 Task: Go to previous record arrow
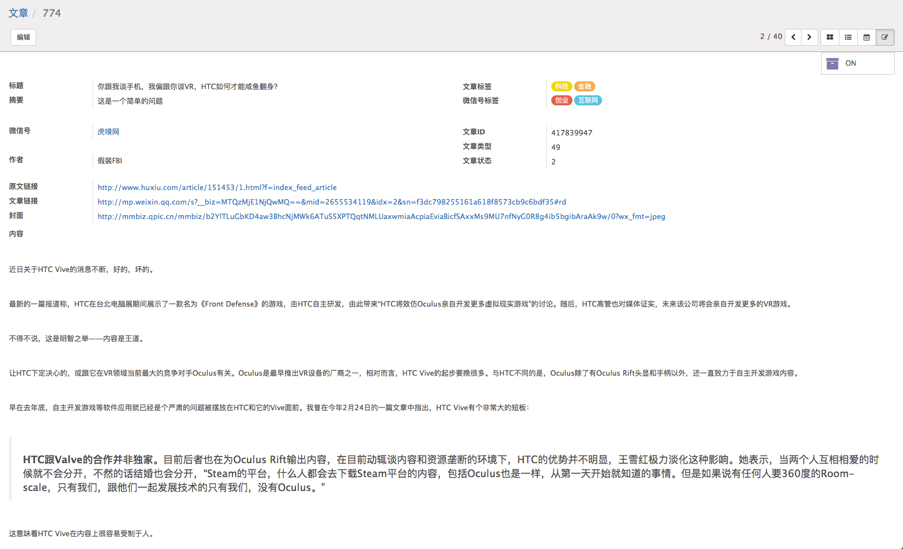pyautogui.click(x=793, y=37)
